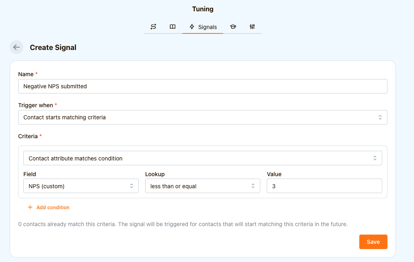Click the 'Trigger when' label
Viewport: 414px width, 262px height.
click(35, 105)
